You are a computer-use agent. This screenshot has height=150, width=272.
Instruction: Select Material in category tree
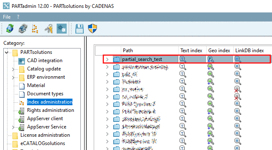pos(36,85)
